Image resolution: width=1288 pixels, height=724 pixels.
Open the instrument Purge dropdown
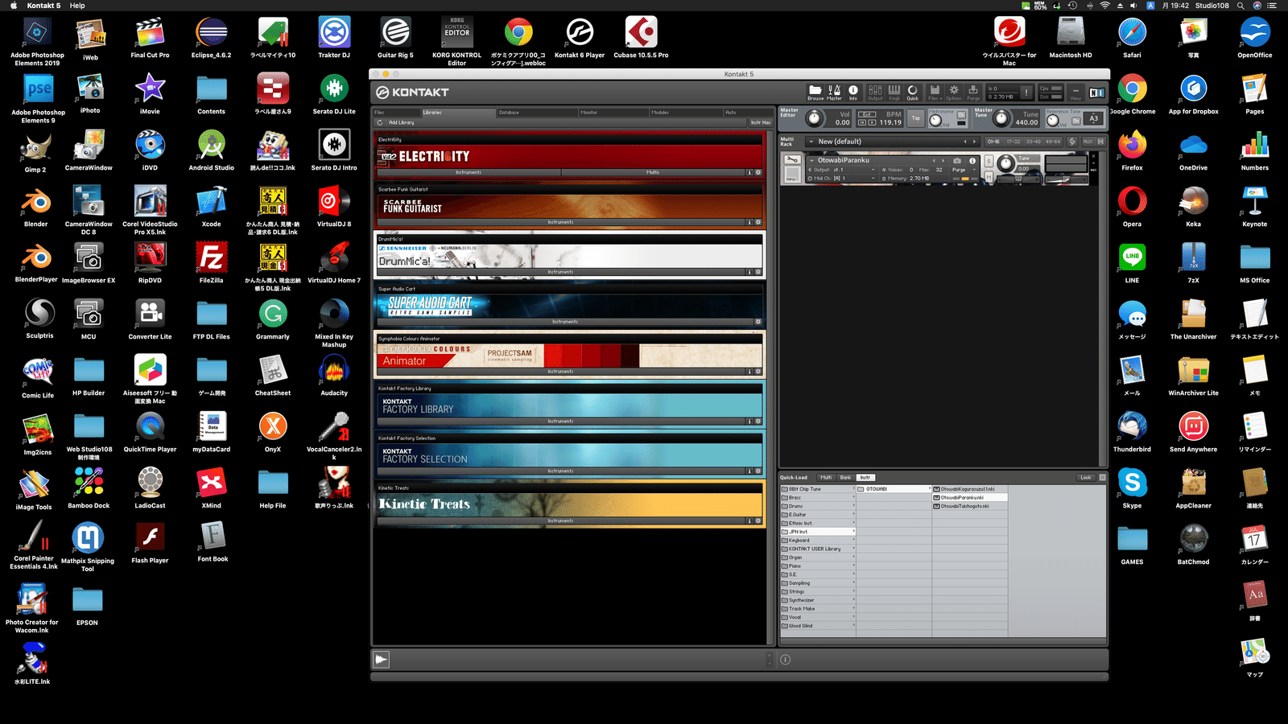(x=963, y=170)
